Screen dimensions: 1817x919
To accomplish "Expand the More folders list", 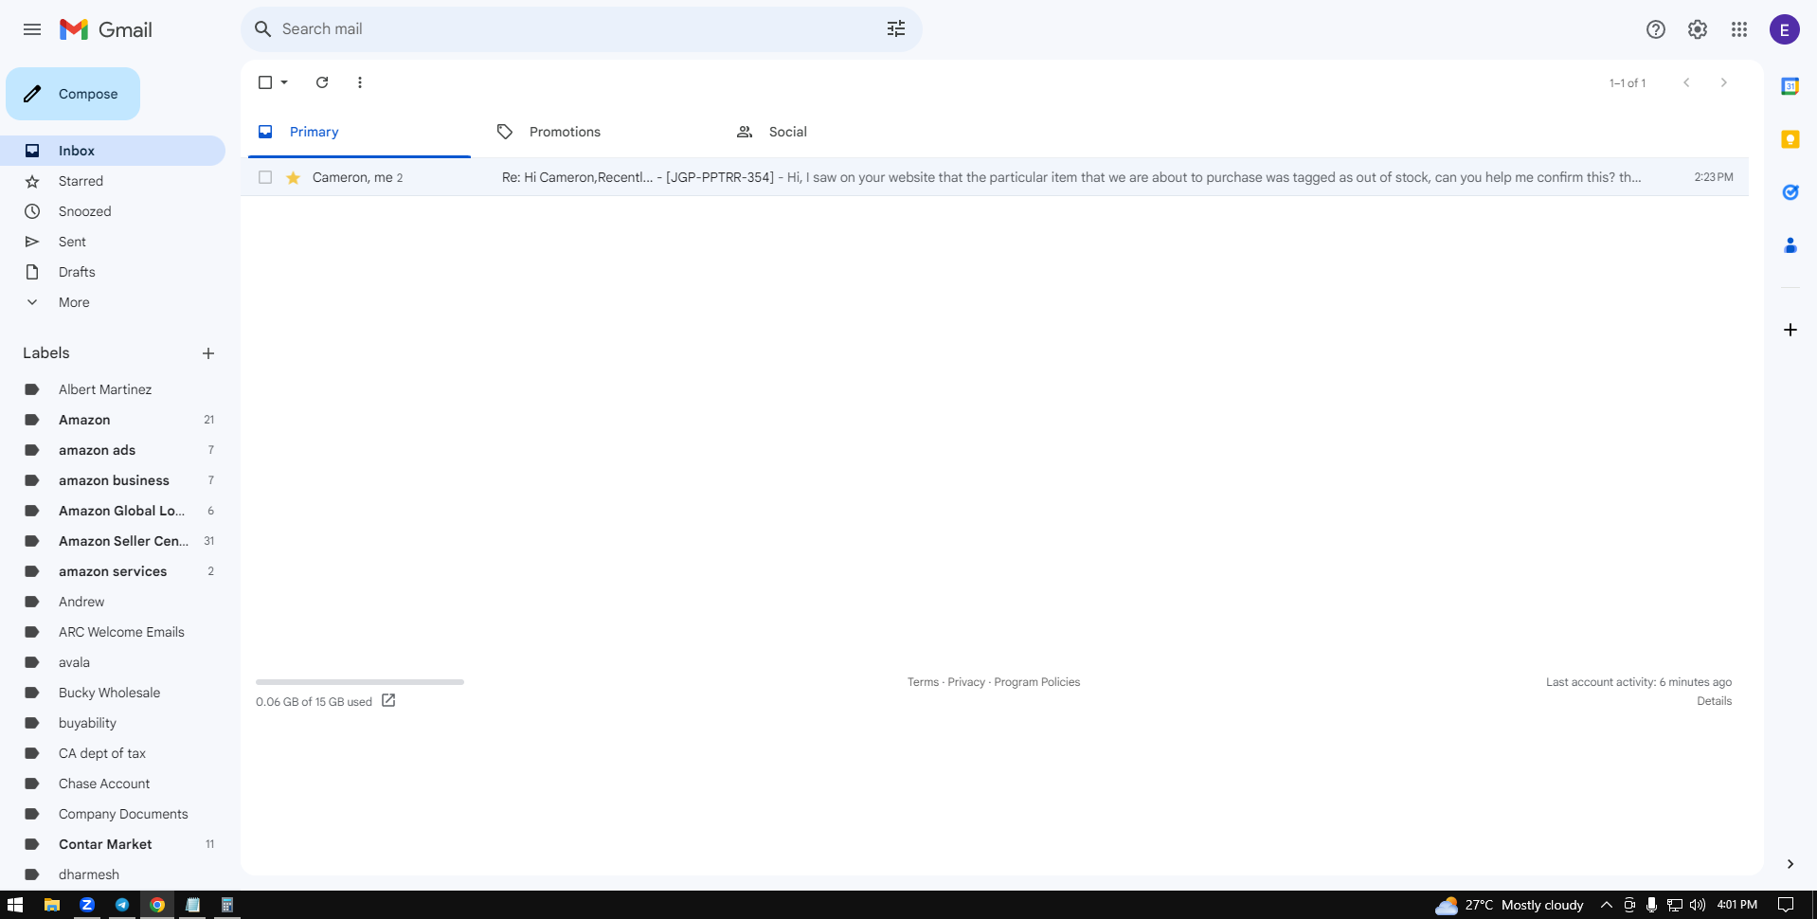I will (x=74, y=302).
